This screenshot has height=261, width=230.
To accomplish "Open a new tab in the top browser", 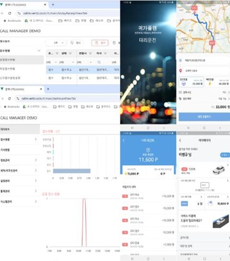I will [53, 4].
